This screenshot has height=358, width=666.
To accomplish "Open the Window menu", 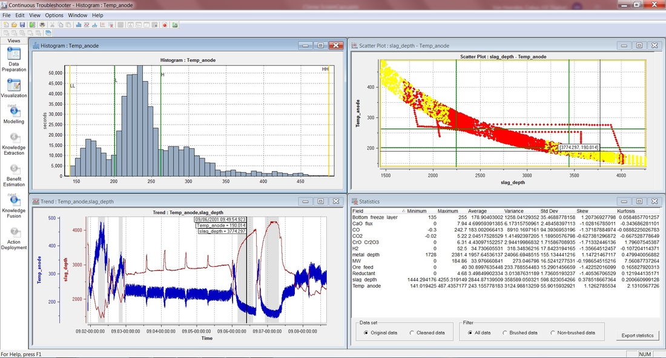I will tap(77, 15).
